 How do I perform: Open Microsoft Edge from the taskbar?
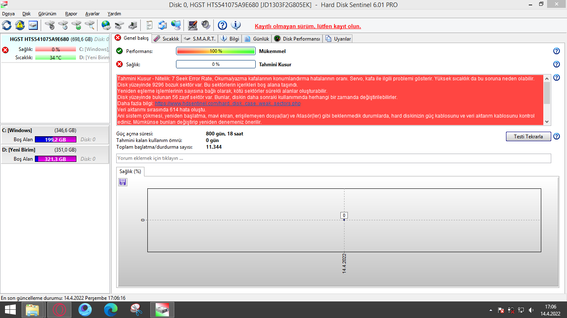(111, 309)
